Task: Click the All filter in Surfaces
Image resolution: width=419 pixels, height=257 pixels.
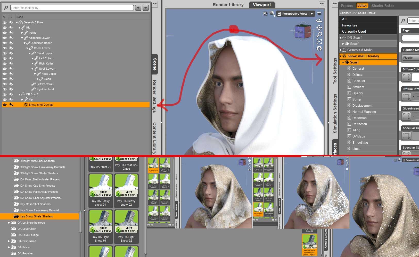Action: (368, 19)
